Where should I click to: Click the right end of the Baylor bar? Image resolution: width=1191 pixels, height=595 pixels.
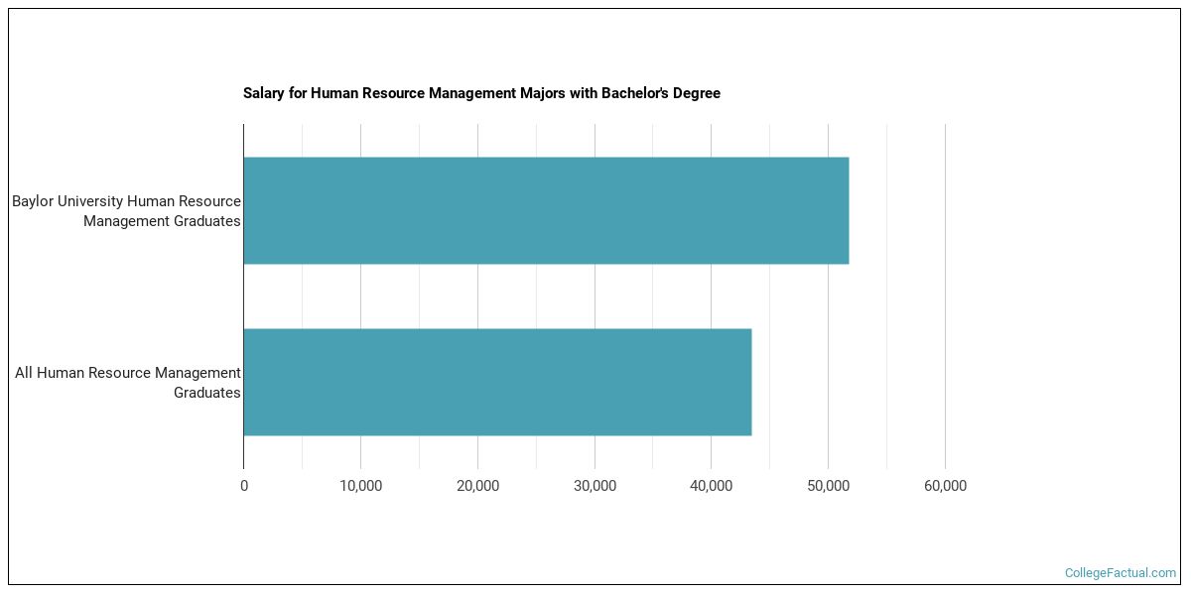tap(846, 210)
